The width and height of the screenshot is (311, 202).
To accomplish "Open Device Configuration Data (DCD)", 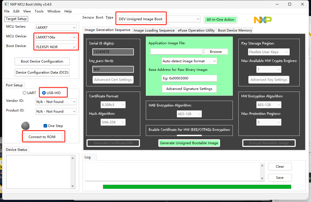I will (x=42, y=72).
